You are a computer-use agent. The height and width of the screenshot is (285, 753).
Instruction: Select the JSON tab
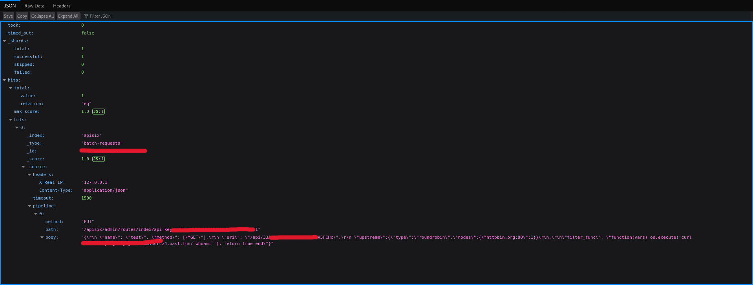click(10, 6)
